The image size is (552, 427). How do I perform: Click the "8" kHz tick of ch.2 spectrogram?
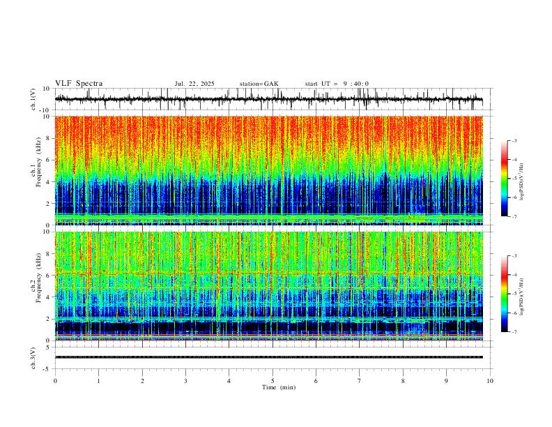[x=49, y=254]
